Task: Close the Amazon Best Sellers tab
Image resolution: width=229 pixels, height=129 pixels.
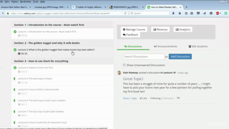Action: click(x=30, y=7)
